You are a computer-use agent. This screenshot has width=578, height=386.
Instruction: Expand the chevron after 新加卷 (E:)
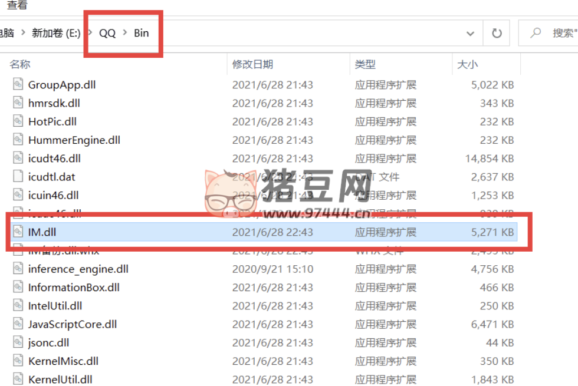[x=90, y=33]
